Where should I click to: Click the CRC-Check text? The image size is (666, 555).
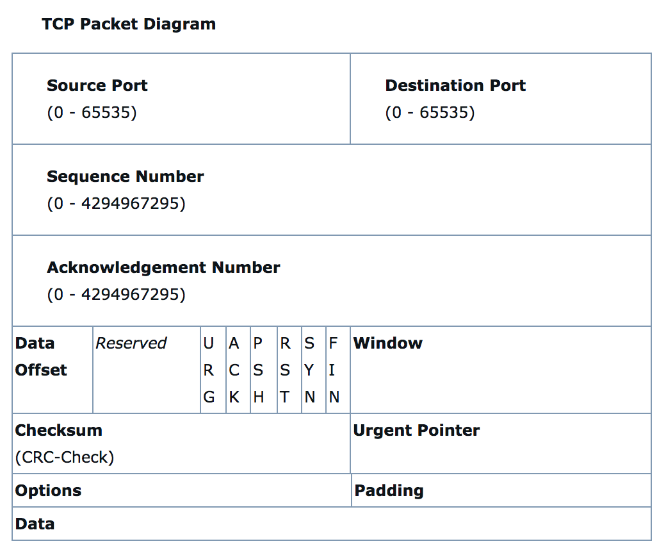pos(65,458)
